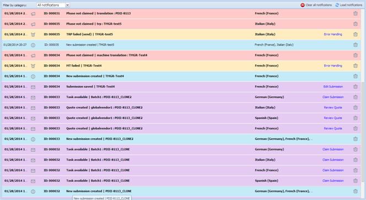Delete ID 000032 Spanish 'Task available' notification
Image resolution: width=366 pixels, height=200 pixels.
356,181
